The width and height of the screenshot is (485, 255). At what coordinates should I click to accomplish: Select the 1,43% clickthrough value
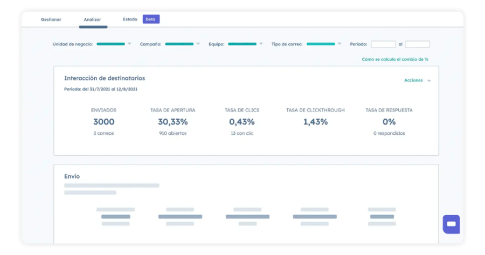315,122
